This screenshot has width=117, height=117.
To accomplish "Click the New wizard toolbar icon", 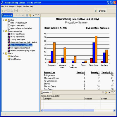I will pos(4,11).
